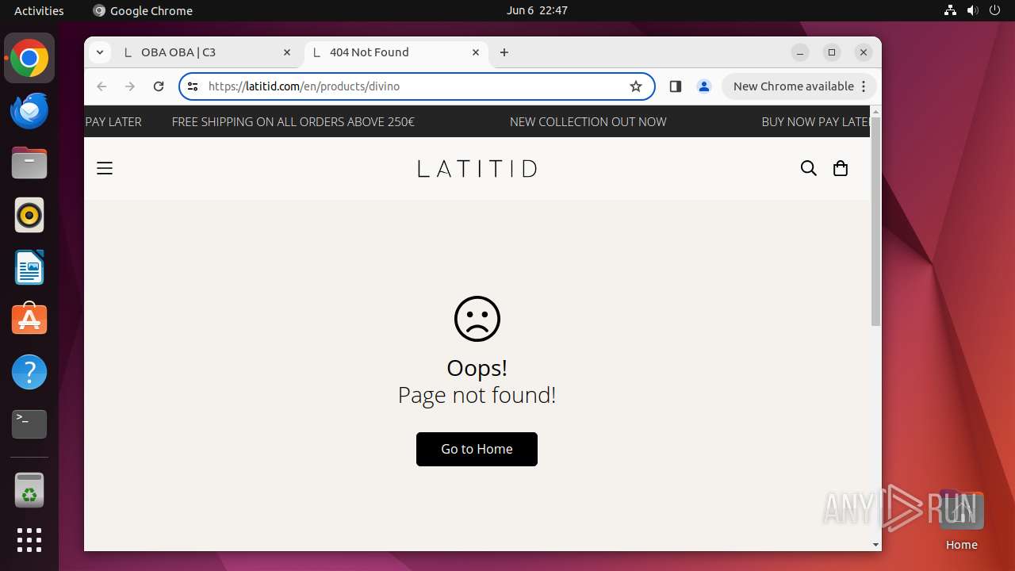Image resolution: width=1015 pixels, height=571 pixels.
Task: Open Ubuntu Software app from dock
Action: 29,320
